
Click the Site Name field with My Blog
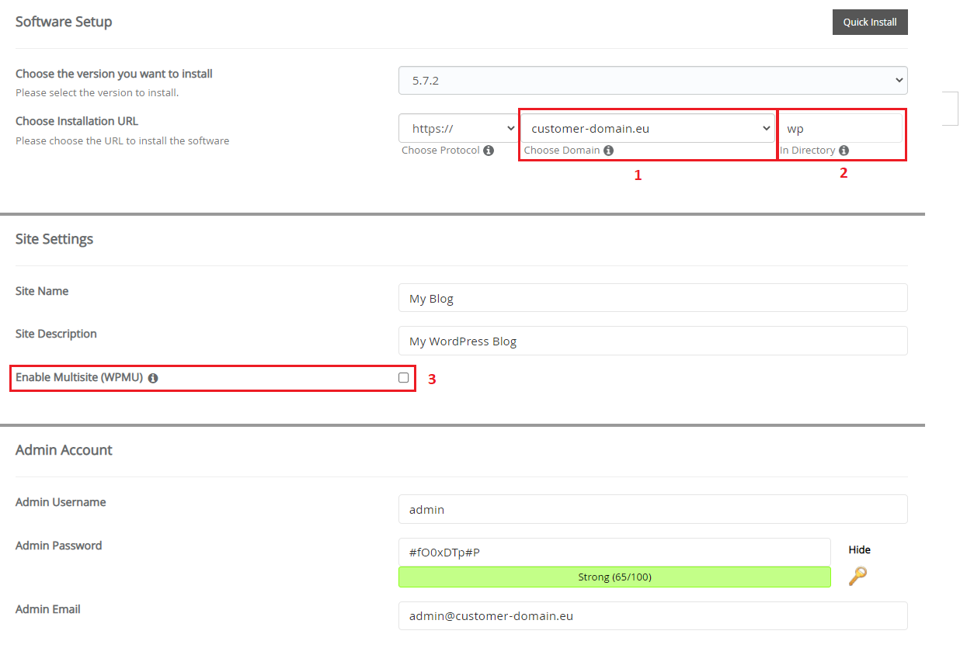(652, 298)
